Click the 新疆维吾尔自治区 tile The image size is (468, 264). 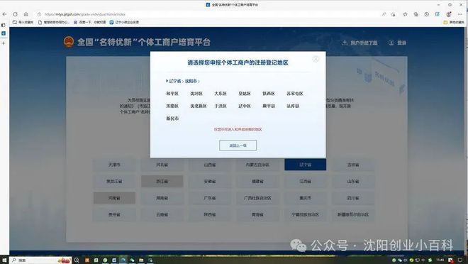point(353,215)
